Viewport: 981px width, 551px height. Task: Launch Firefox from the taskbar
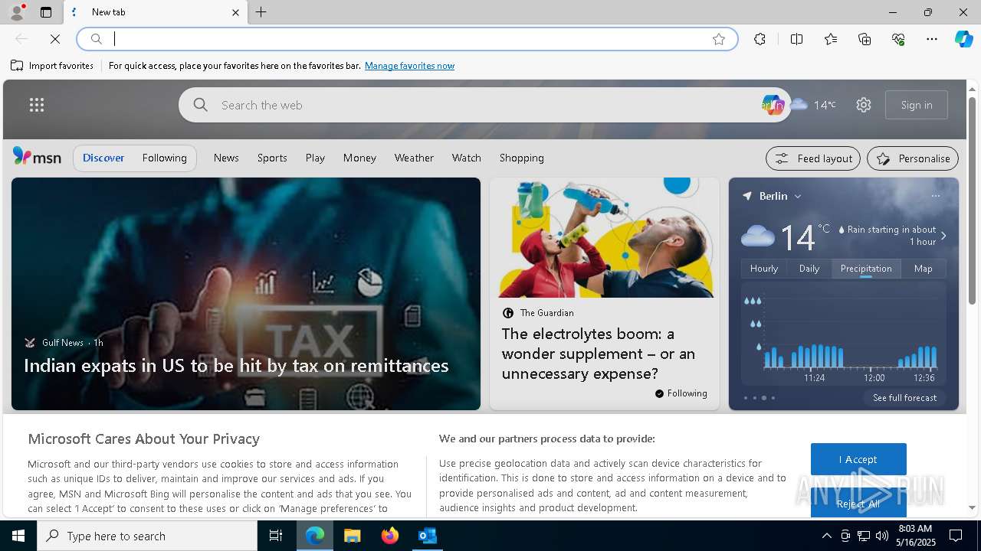(x=389, y=536)
